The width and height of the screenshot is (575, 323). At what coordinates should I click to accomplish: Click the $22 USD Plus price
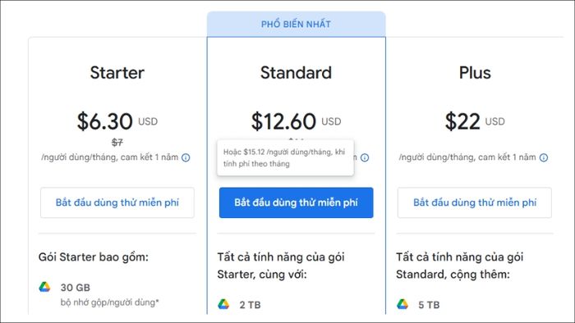pyautogui.click(x=475, y=121)
